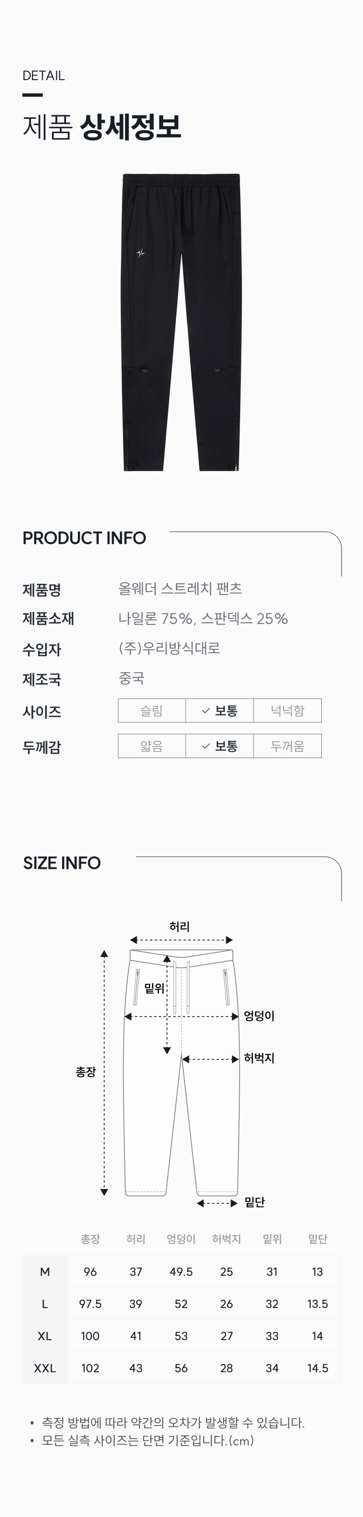Click the product name 올웨더 스트레치 팬츠

click(180, 588)
